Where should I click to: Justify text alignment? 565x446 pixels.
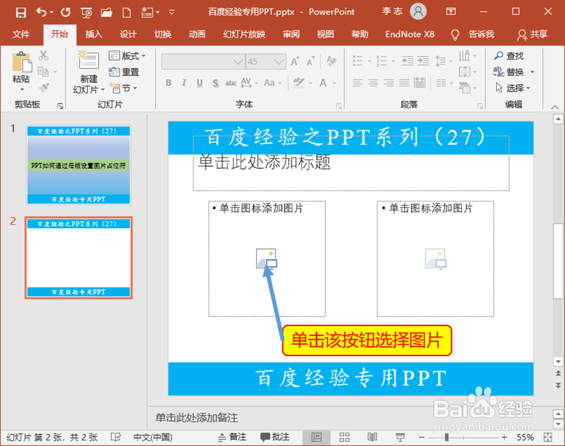coord(405,83)
